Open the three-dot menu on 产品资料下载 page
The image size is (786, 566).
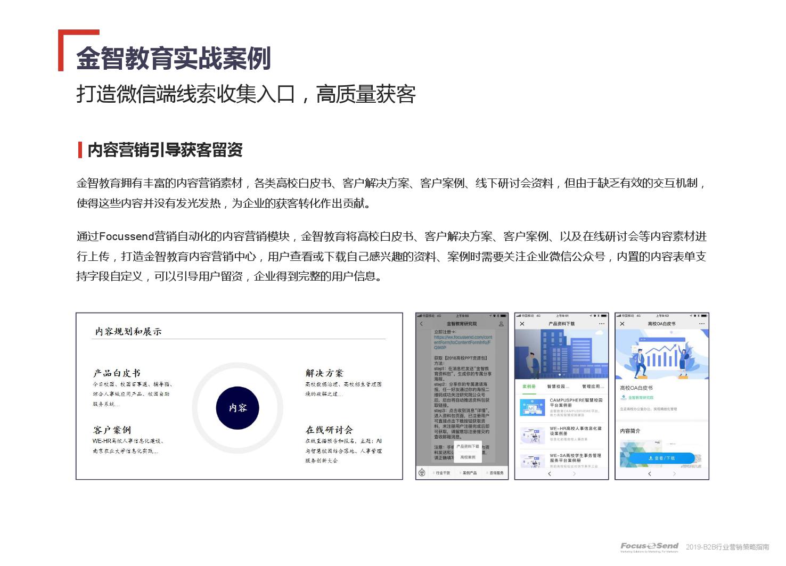click(x=602, y=324)
